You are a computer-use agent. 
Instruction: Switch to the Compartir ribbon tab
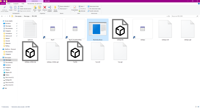(x=15, y=3)
